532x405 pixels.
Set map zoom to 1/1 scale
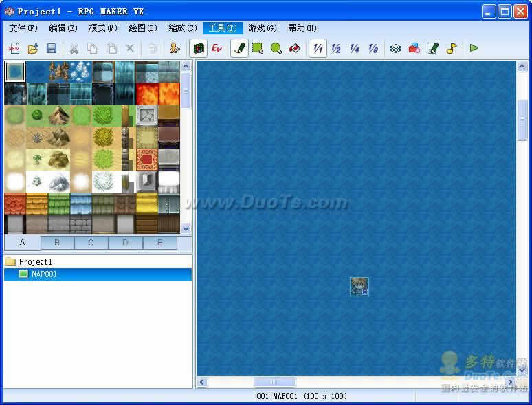coord(318,48)
